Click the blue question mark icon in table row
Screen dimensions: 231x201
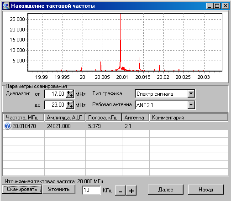[7, 126]
